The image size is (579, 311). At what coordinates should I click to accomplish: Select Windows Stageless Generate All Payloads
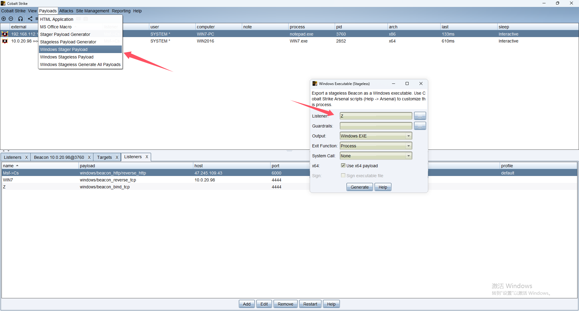[x=80, y=64]
